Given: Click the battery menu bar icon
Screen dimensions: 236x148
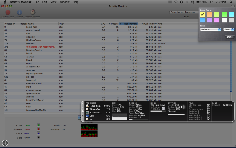Looking at the screenshot, I should [x=199, y=2].
